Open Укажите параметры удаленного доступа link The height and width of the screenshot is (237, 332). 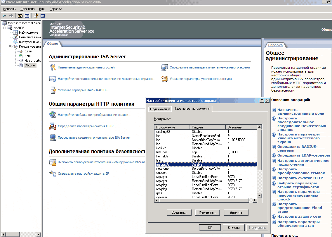tap(201, 79)
